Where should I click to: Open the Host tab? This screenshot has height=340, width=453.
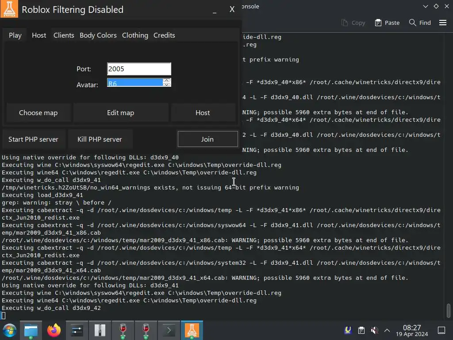point(39,35)
